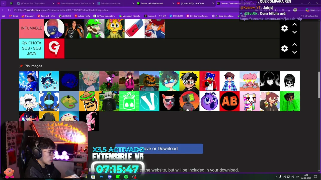321x180 pixels.
Task: Close the Alert Box / Streamlabs tab
Action: 53,3
